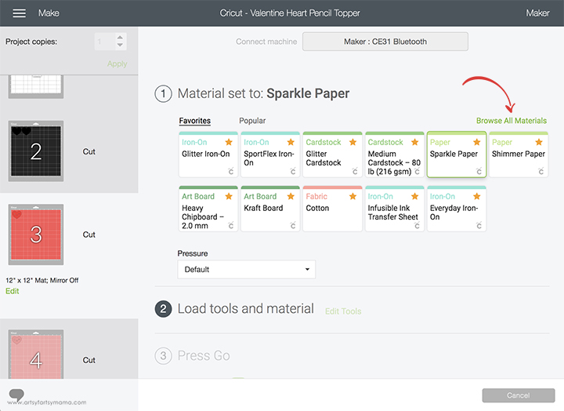Toggle favorite star on Glitter Cardstock
564x411 pixels.
click(x=352, y=142)
